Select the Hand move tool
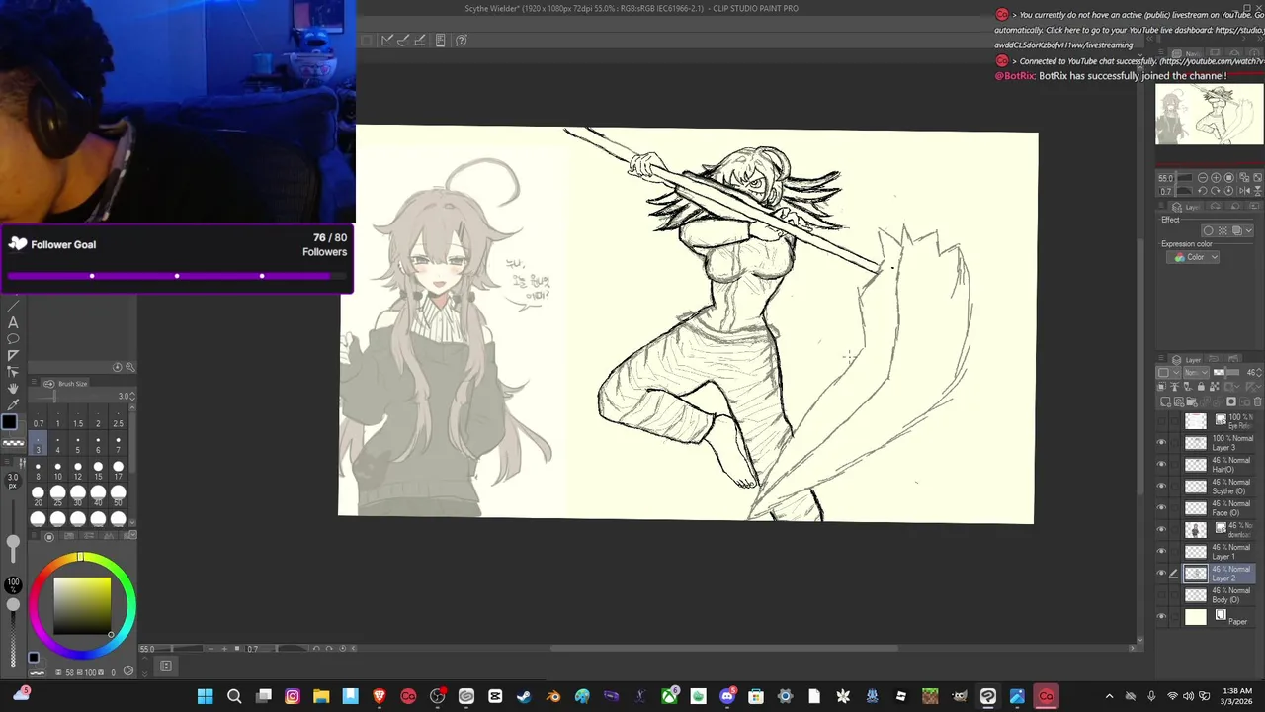 13,388
